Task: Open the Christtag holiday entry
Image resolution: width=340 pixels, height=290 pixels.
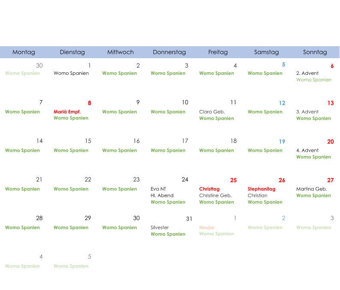Action: point(209,189)
